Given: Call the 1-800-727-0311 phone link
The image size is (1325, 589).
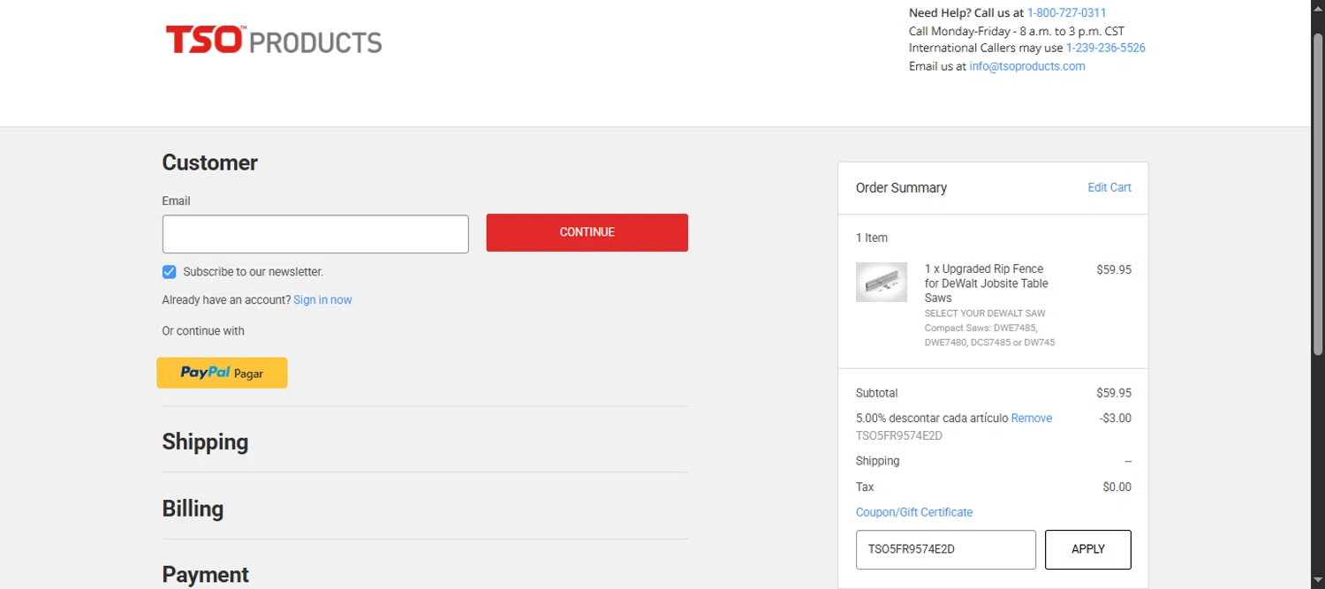Looking at the screenshot, I should click(x=1066, y=12).
